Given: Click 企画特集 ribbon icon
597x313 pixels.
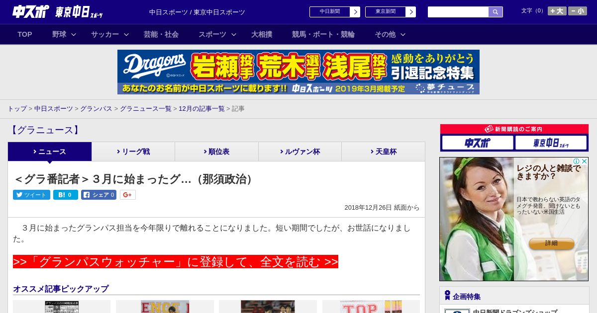Looking at the screenshot, I should (447, 296).
